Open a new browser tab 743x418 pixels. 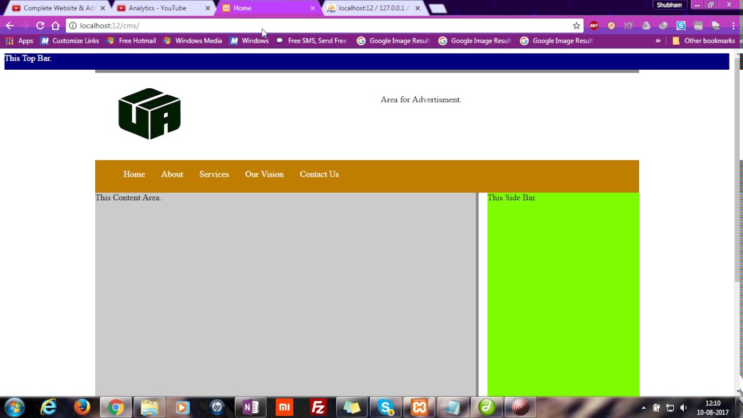coord(438,9)
